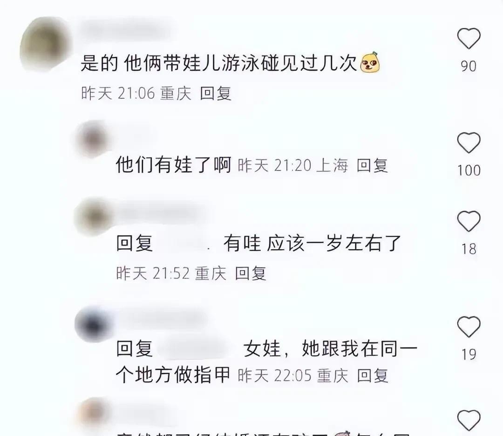
Task: Open blurred mention in 女娃 reply
Action: [197, 348]
